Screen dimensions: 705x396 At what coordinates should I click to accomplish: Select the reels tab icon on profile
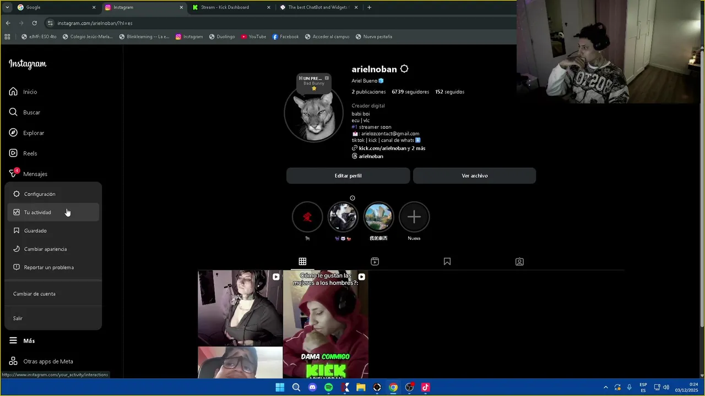pyautogui.click(x=375, y=261)
